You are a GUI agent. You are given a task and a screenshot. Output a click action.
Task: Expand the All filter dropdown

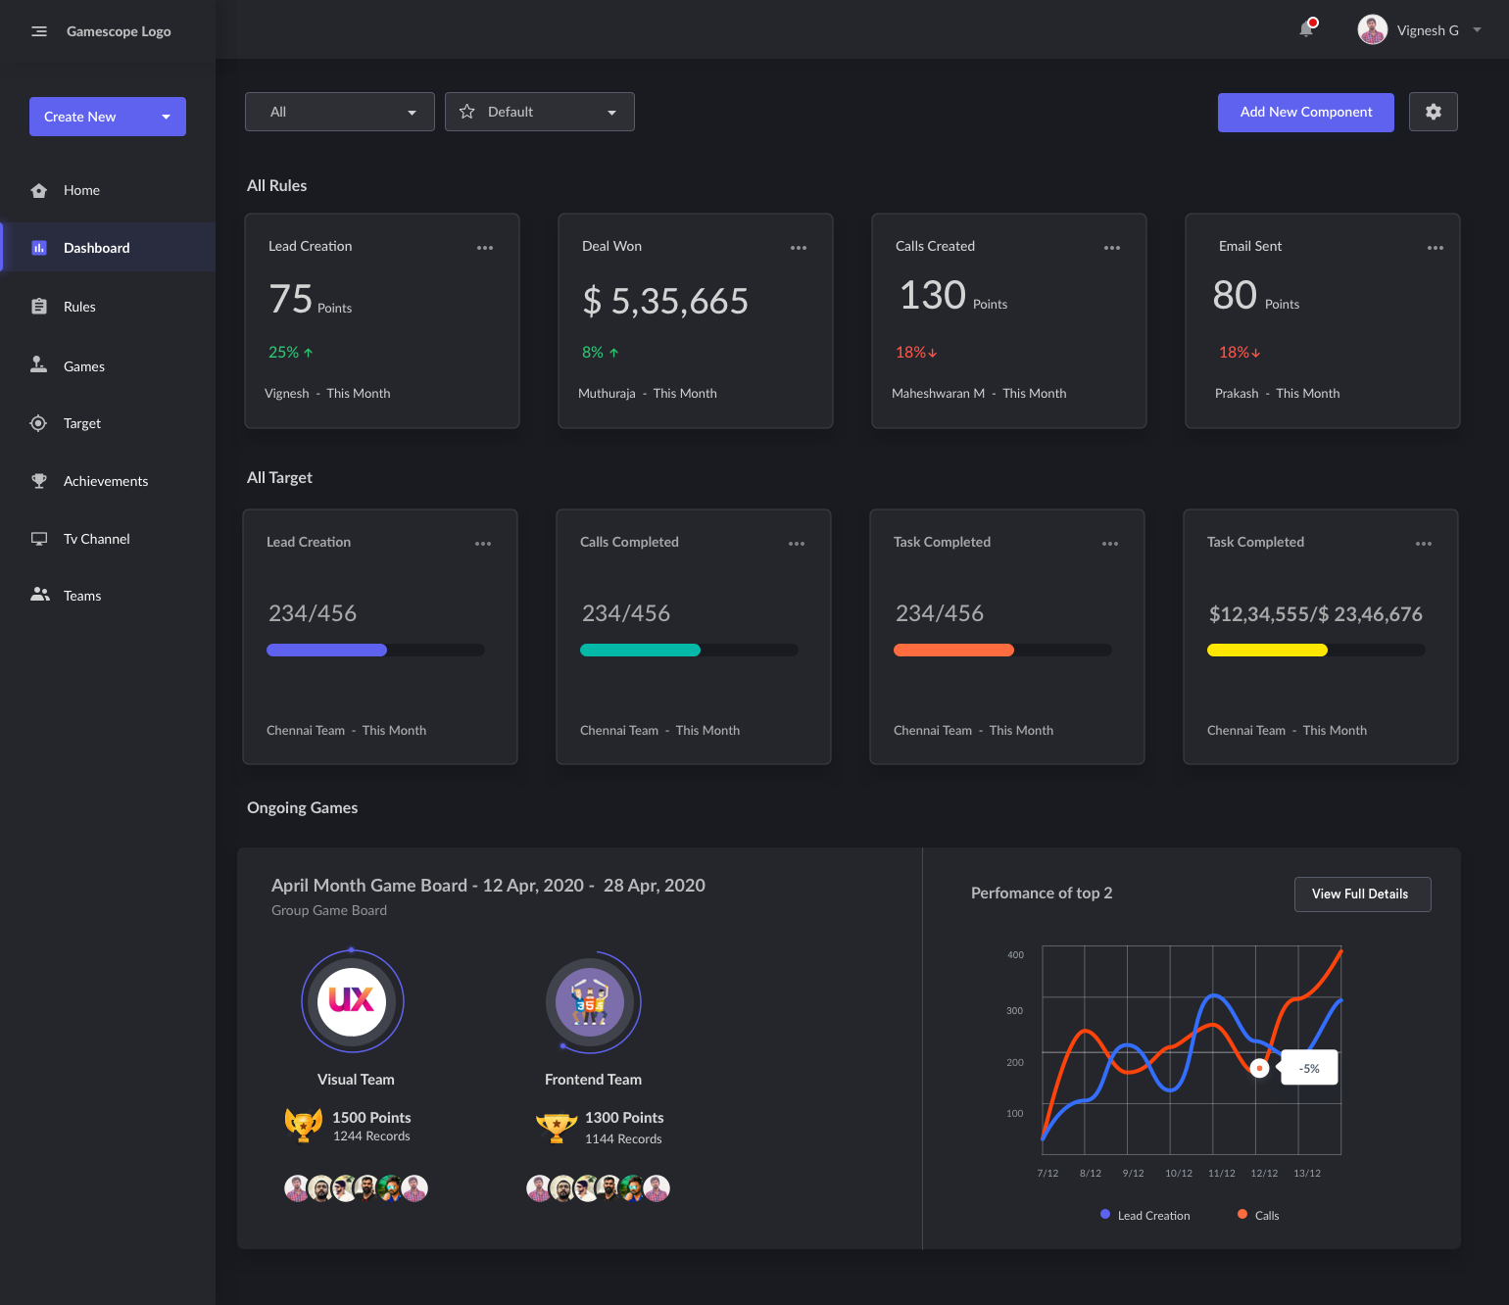[340, 112]
